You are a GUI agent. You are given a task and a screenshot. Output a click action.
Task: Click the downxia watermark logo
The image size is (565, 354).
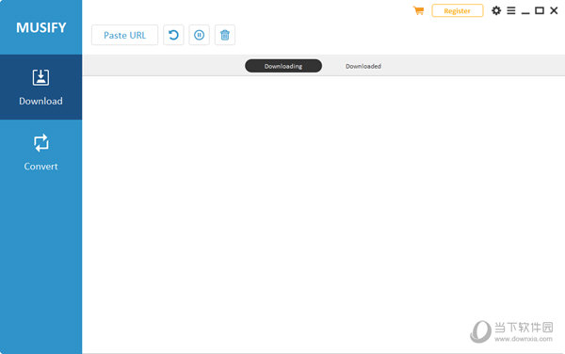click(511, 331)
